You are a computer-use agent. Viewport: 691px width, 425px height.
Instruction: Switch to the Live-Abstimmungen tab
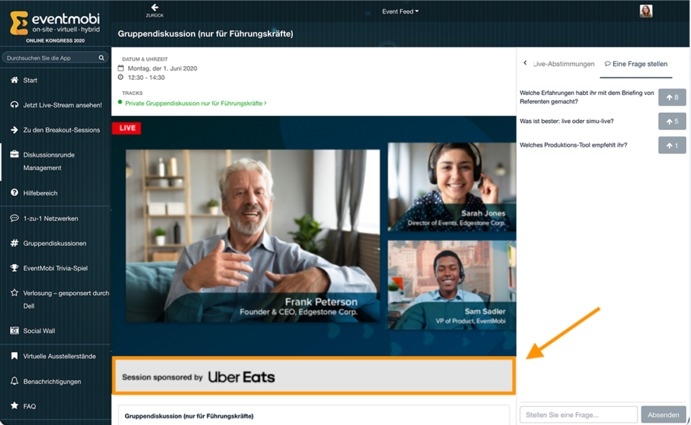pos(564,64)
